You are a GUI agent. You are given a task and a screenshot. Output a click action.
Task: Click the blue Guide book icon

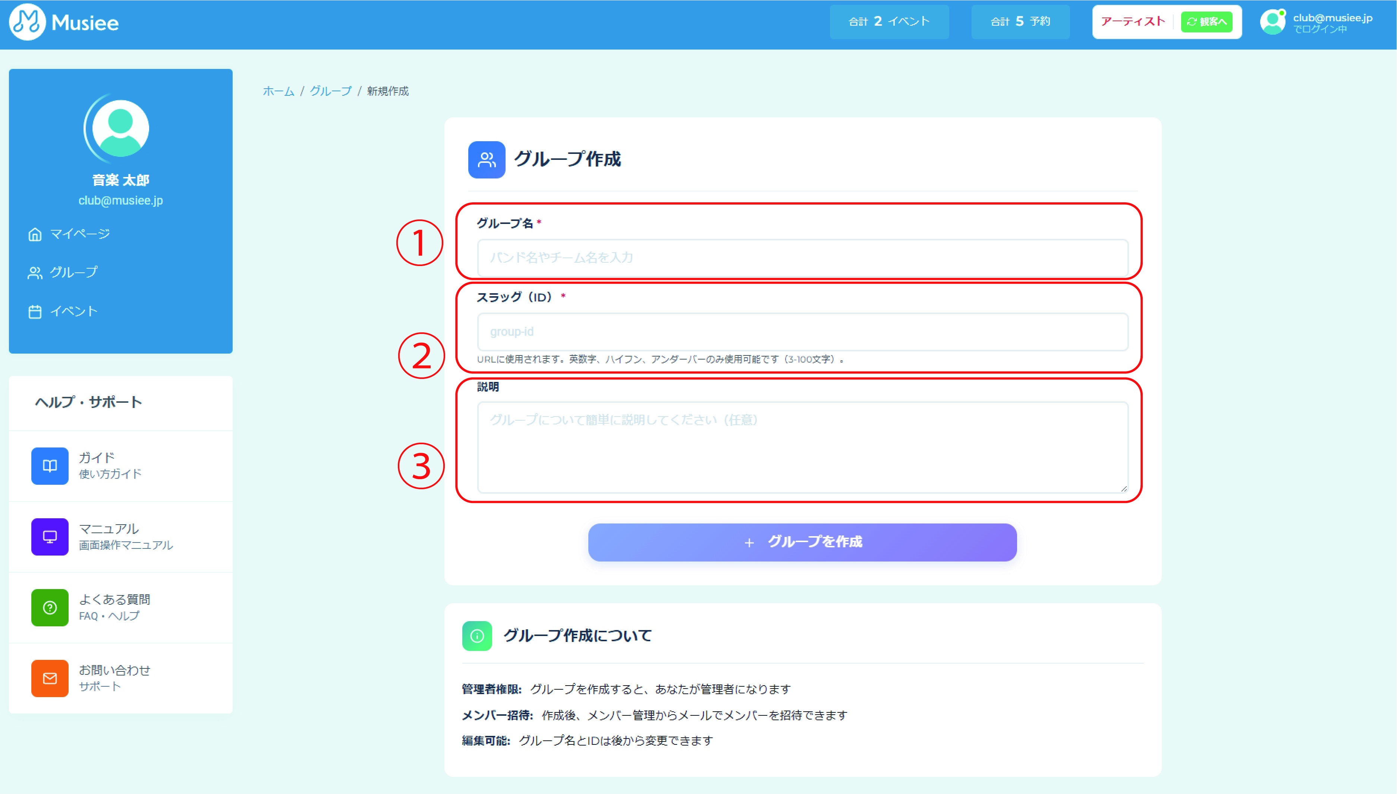click(x=50, y=466)
